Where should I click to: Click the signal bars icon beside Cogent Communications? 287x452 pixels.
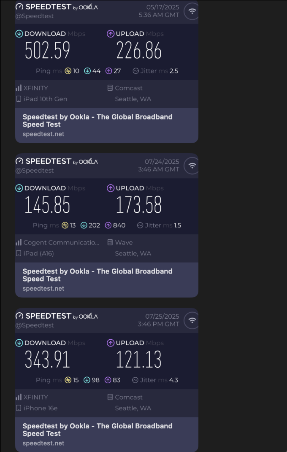[x=19, y=242]
